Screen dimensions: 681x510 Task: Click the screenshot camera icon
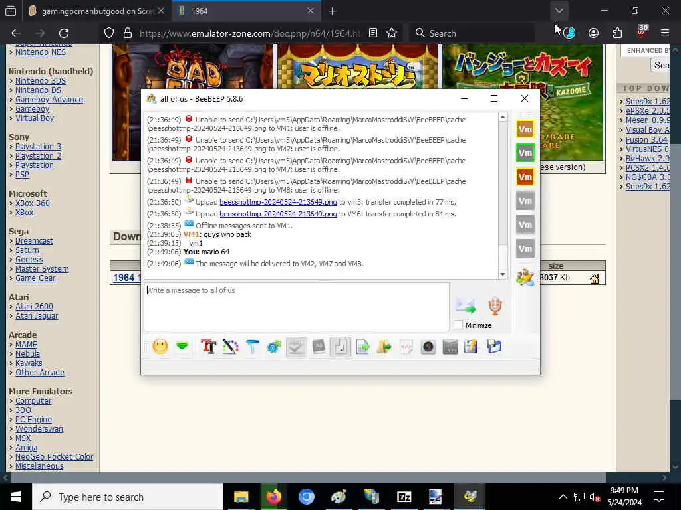click(428, 347)
